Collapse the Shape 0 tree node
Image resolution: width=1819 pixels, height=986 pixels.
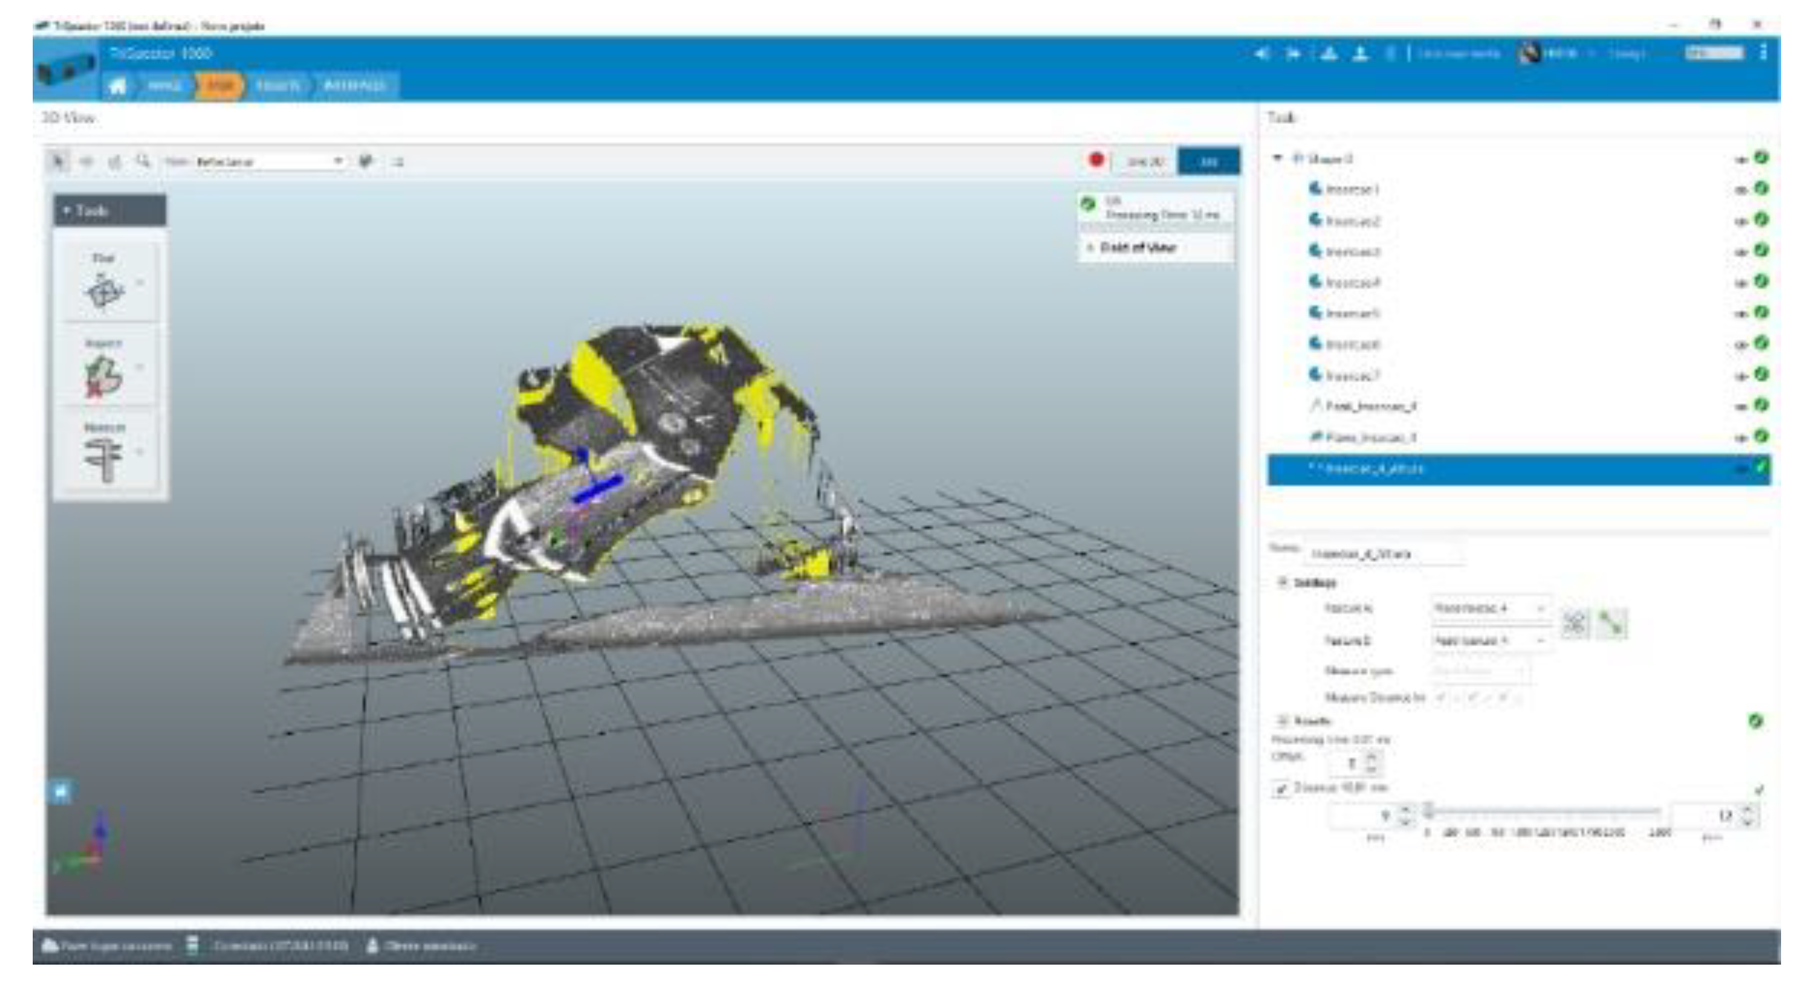tap(1278, 157)
